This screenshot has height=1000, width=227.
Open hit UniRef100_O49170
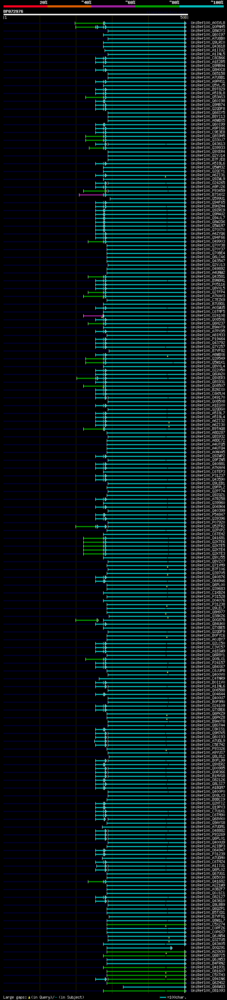click(x=208, y=398)
